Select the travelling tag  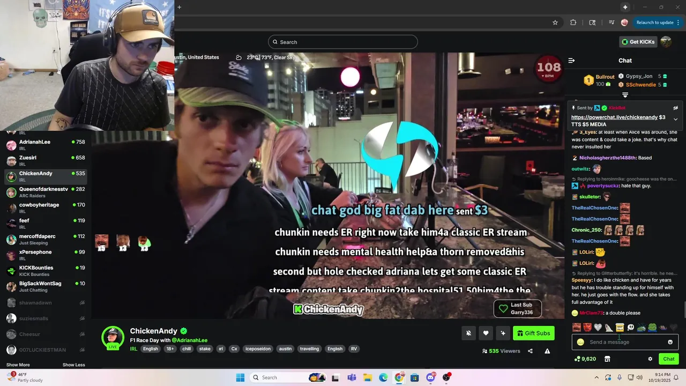click(309, 348)
